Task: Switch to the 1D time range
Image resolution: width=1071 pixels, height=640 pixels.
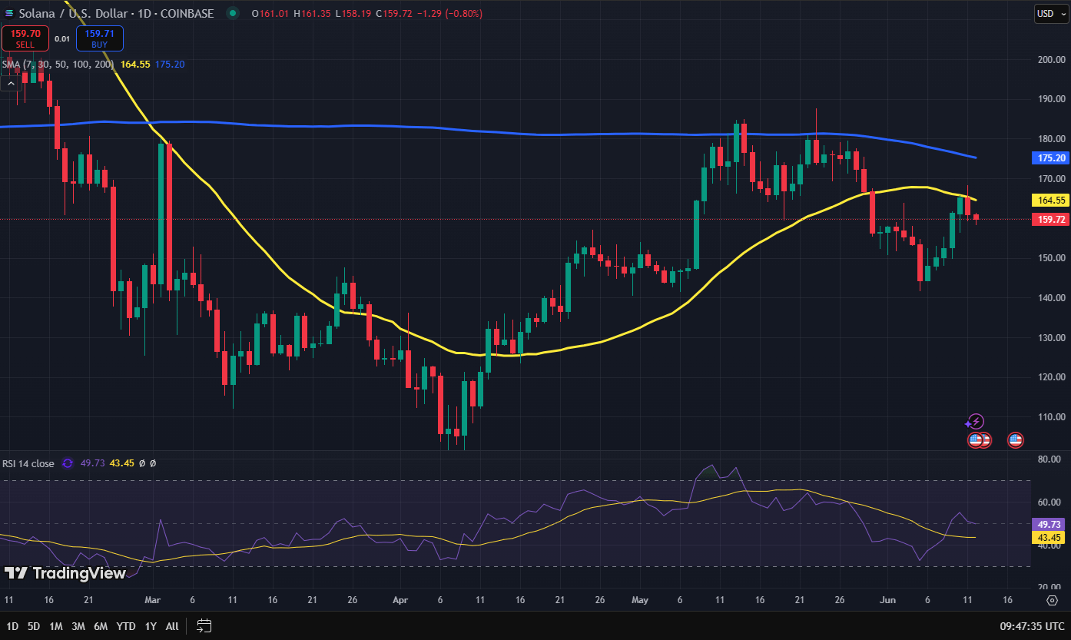Action: 12,625
